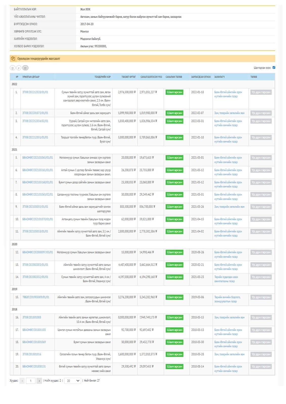Open tender ЗТХЯ/202212034/02/01

(x=35, y=121)
